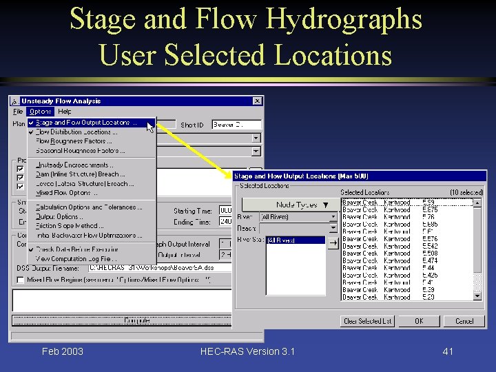
Task: Choose Friction Slope Method menu entry
Action: pos(91,226)
